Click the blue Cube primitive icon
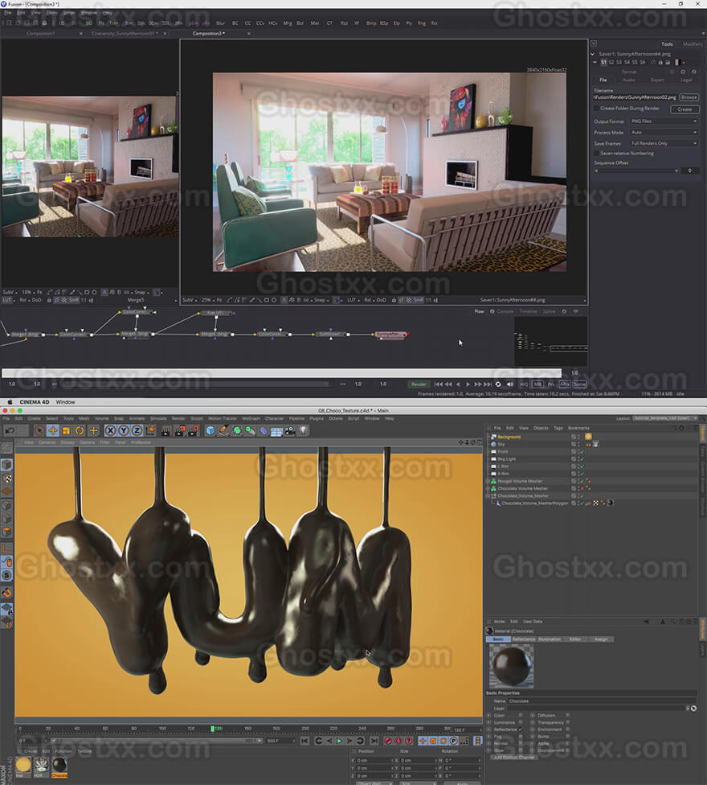 pos(210,430)
